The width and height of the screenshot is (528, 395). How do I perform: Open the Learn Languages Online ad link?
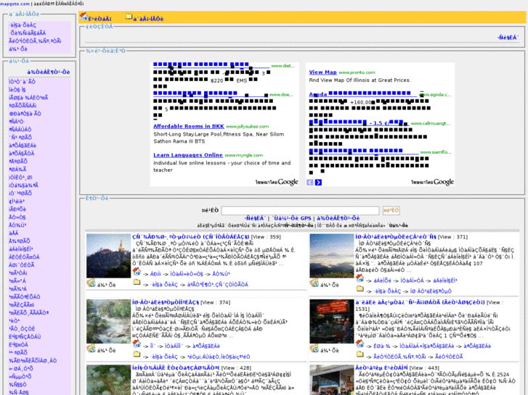(187, 155)
